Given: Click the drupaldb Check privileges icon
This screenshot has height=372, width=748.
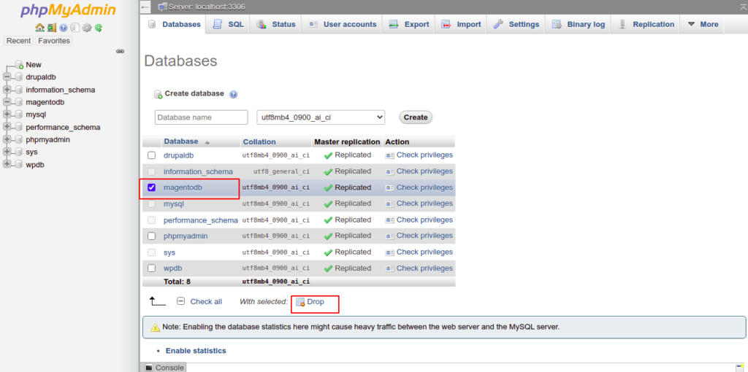Looking at the screenshot, I should coord(390,155).
